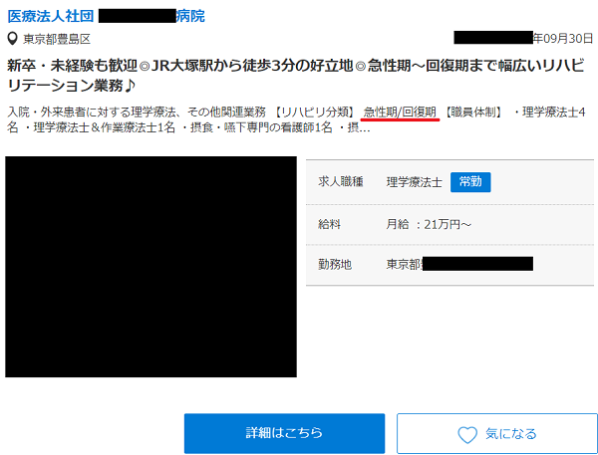
Task: Click the 勤務地 row label
Action: pos(335,264)
